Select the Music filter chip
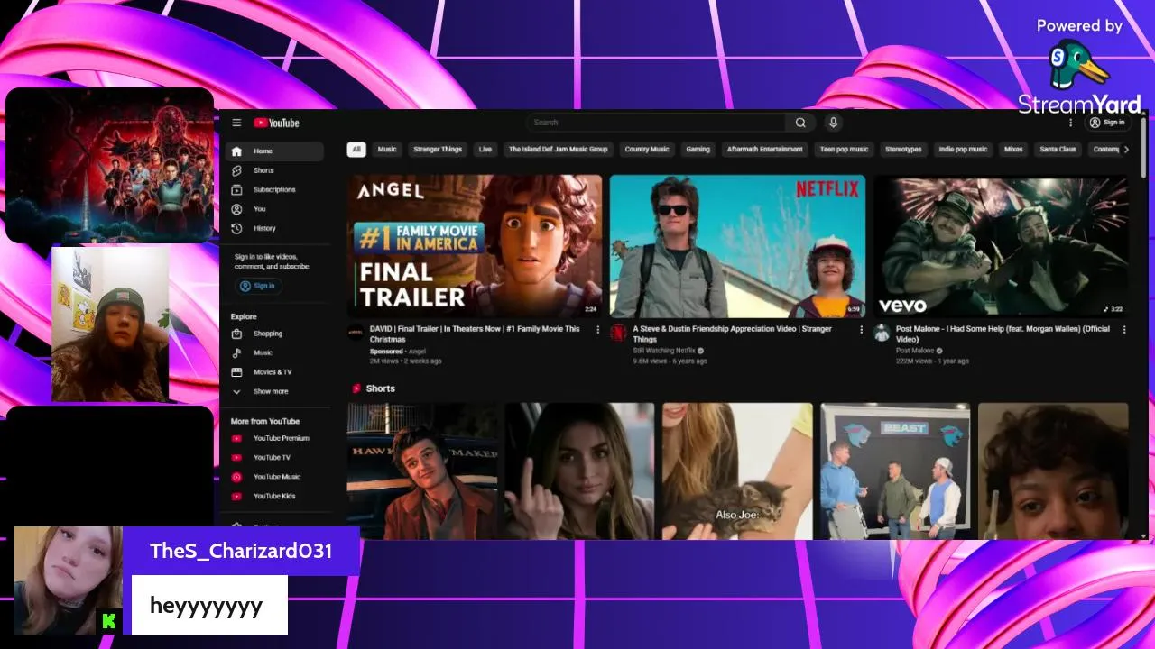Viewport: 1155px width, 649px height. (x=387, y=150)
